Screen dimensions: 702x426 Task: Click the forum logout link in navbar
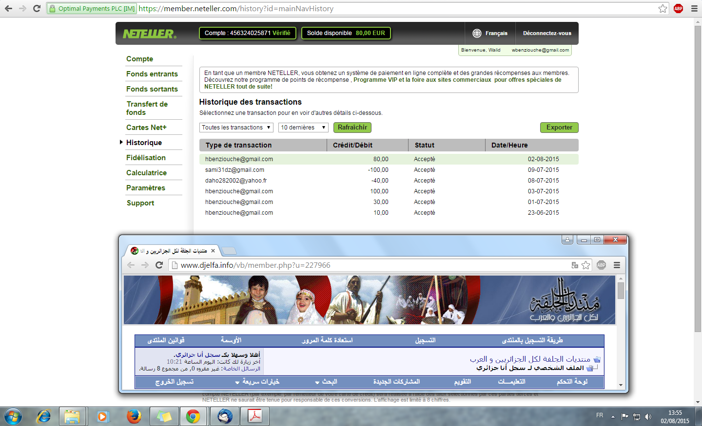175,382
